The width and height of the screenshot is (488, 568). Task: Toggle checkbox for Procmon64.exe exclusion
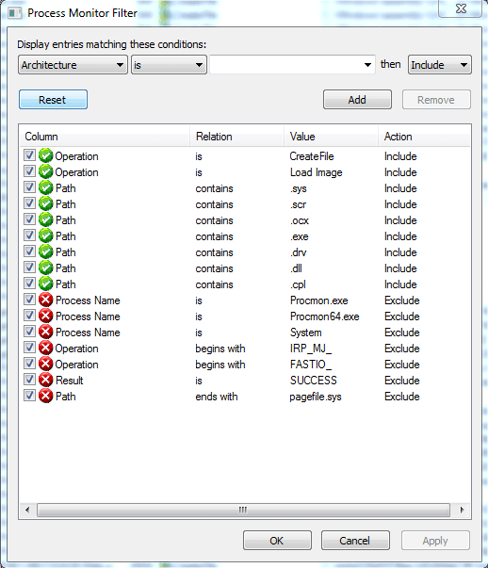click(x=29, y=316)
